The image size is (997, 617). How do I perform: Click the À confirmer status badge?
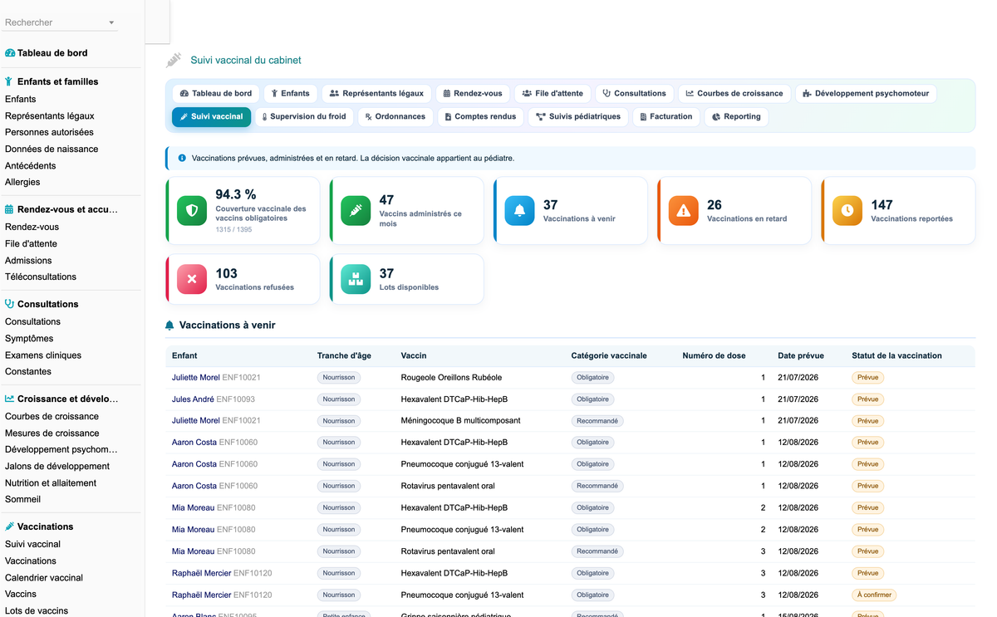[873, 595]
